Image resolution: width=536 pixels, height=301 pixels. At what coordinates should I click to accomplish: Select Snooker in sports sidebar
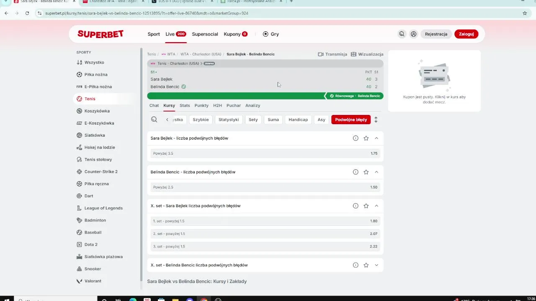pos(93,269)
